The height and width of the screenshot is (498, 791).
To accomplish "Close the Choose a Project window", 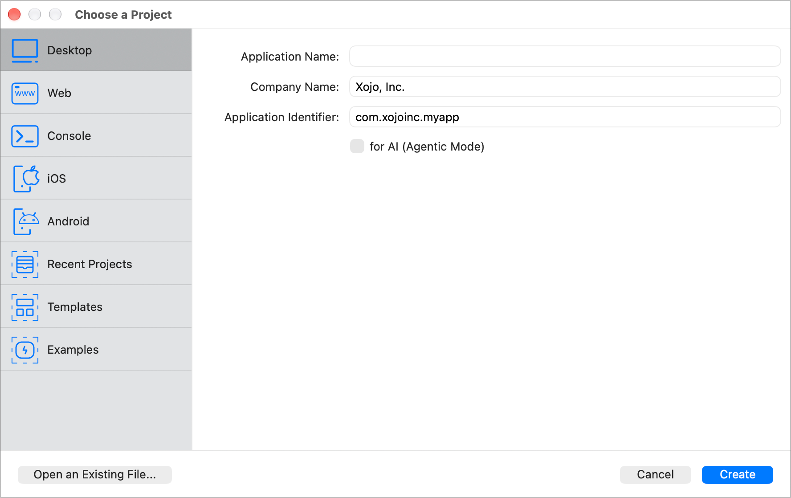I will (14, 14).
